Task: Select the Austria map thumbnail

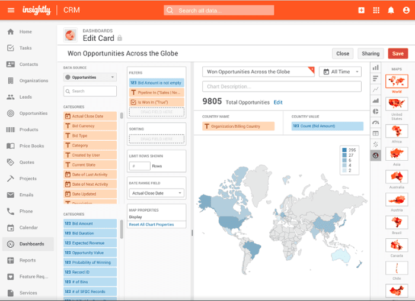Action: [397, 199]
